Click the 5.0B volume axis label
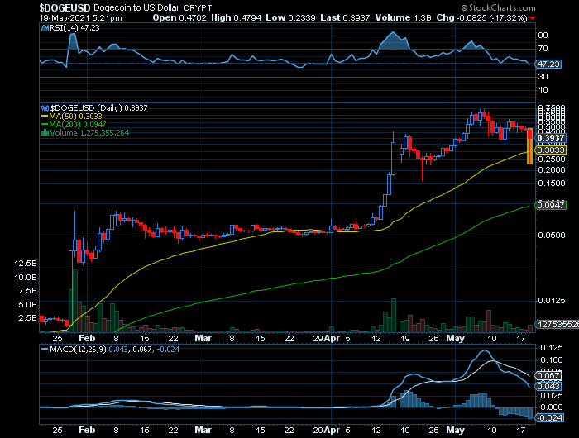 point(27,305)
